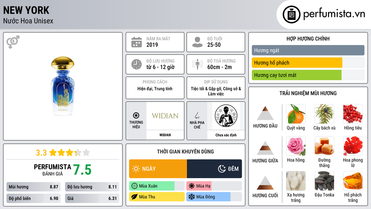Click the Hoa phong lữ note image
Screen dimensions: 371x209
tap(353, 146)
